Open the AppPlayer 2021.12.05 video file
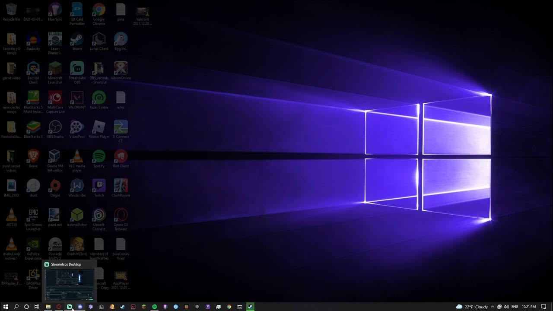553x311 pixels. pyautogui.click(x=121, y=280)
